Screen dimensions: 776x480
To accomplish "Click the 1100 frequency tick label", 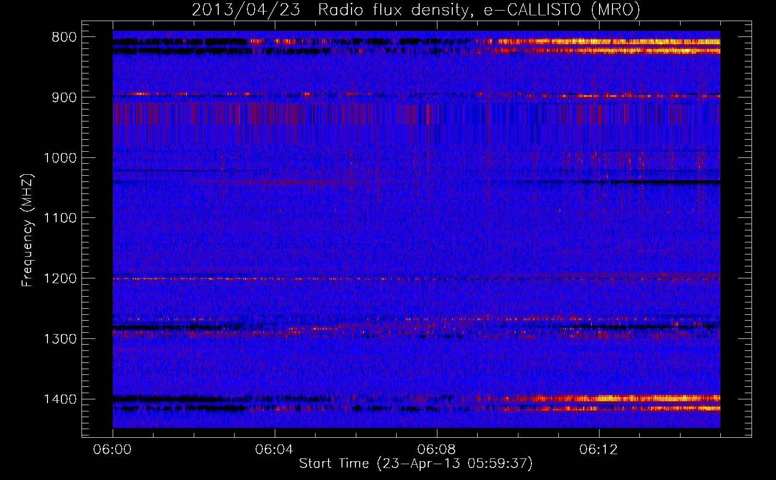I will click(x=60, y=218).
